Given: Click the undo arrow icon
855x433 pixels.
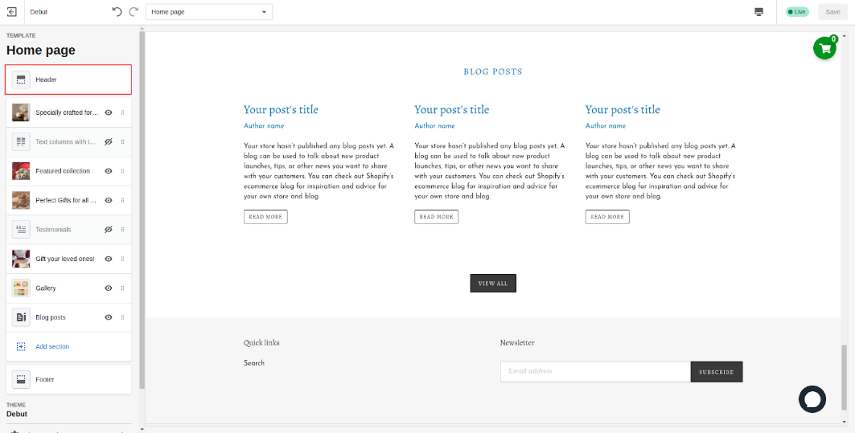Looking at the screenshot, I should pos(117,12).
